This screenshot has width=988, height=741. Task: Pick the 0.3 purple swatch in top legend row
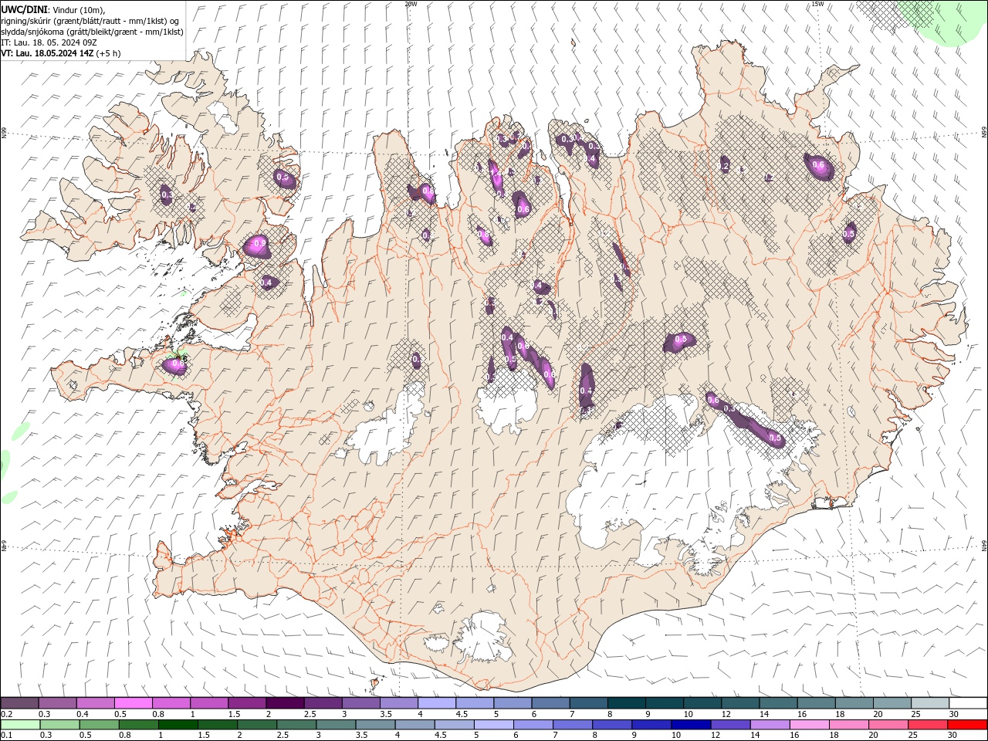click(57, 703)
